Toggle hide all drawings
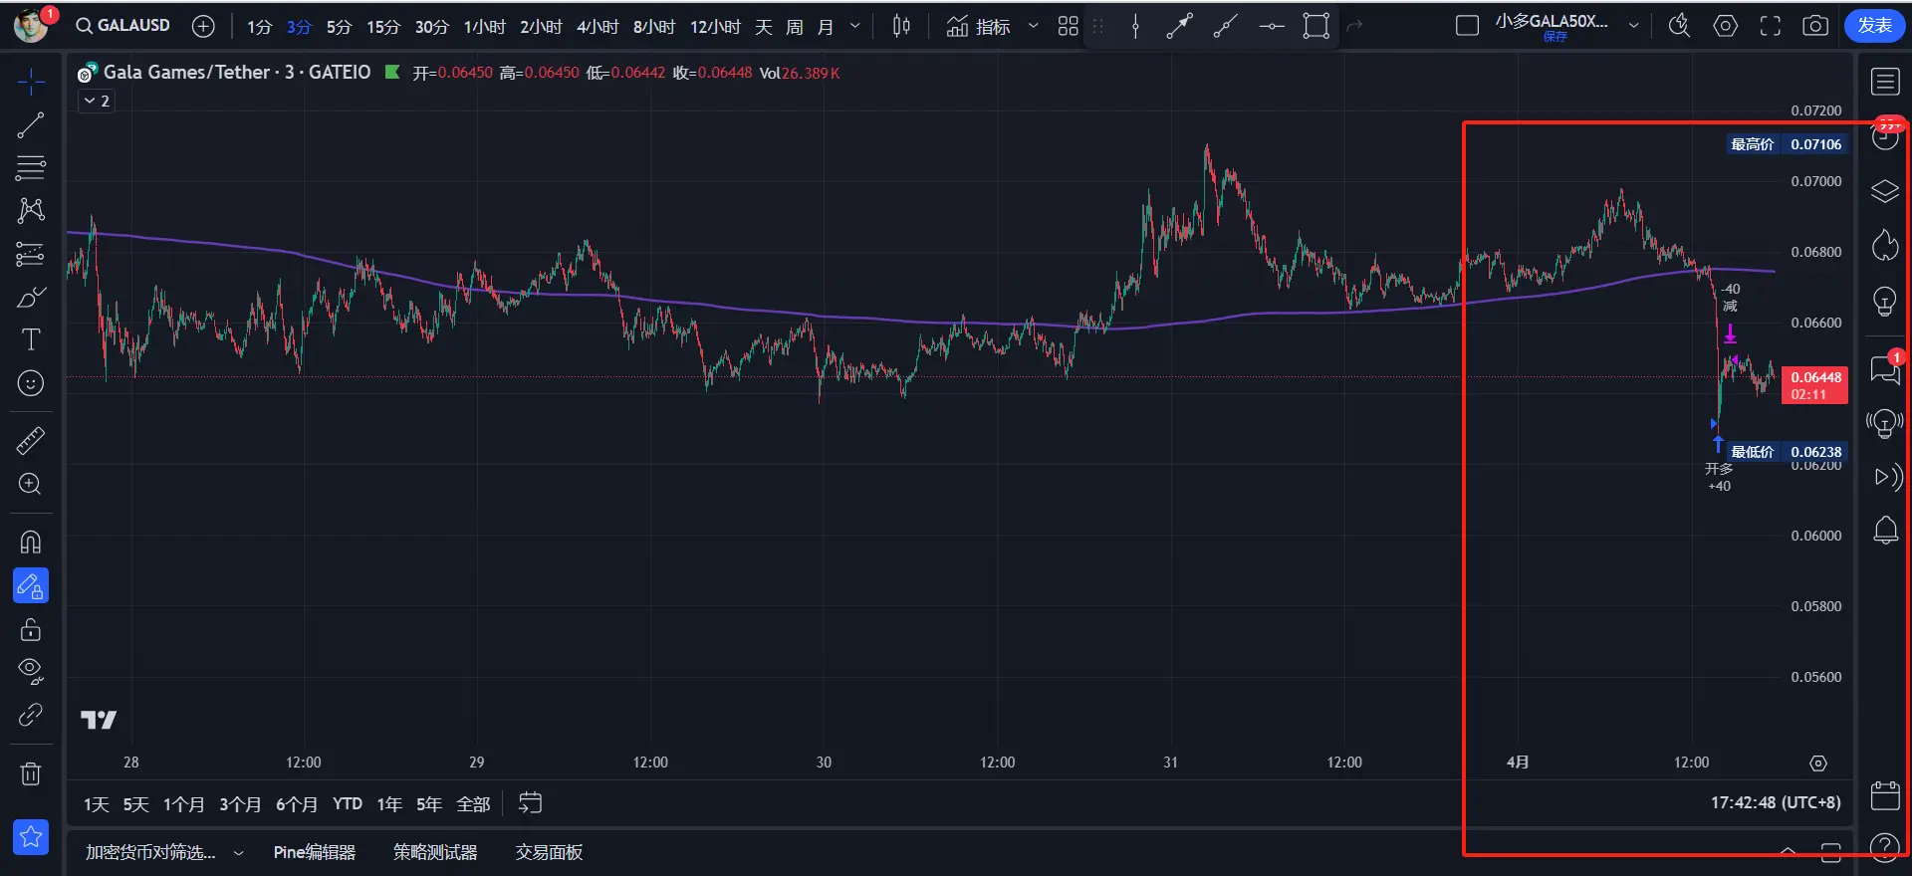 coord(31,672)
